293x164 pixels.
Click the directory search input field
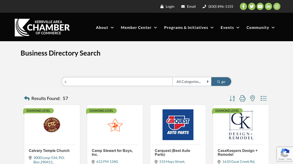coord(117,82)
